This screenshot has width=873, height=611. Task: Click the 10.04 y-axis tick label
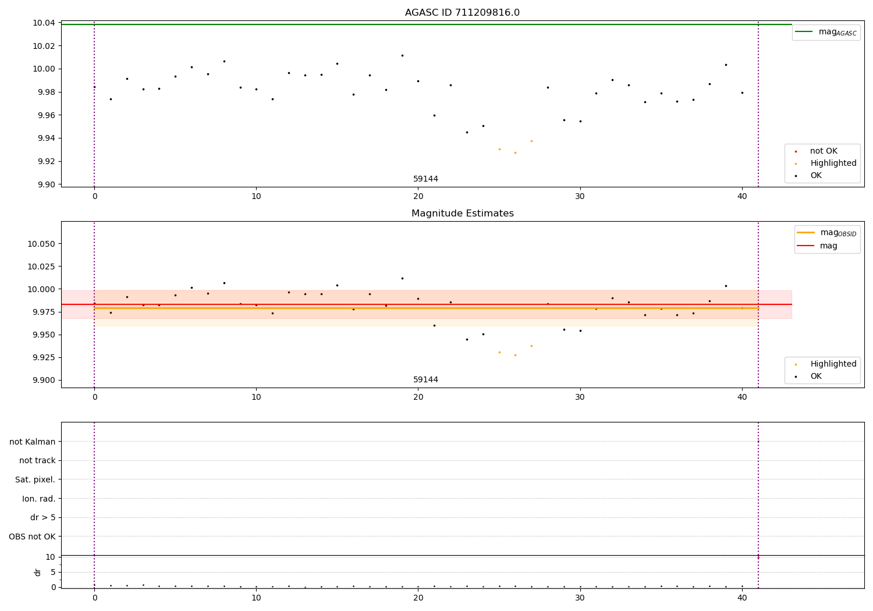[44, 23]
